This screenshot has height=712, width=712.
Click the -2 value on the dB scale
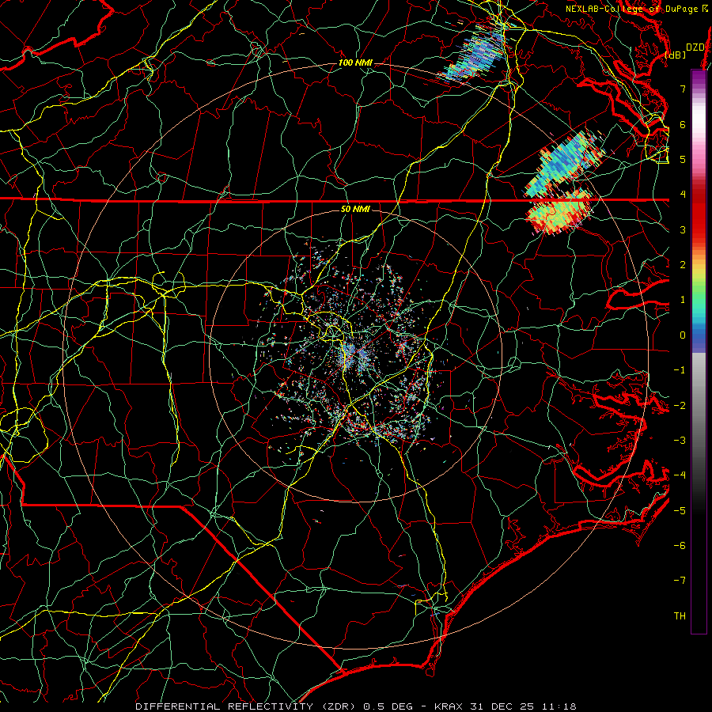(680, 406)
